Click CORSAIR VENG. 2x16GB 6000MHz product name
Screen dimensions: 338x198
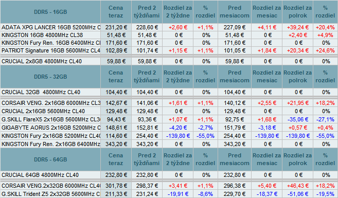coord(51,103)
